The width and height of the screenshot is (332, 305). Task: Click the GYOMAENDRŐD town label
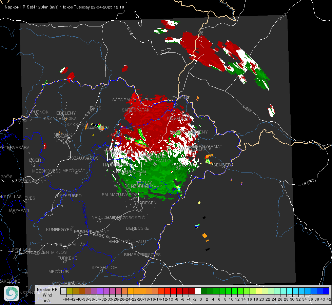pos(69,283)
